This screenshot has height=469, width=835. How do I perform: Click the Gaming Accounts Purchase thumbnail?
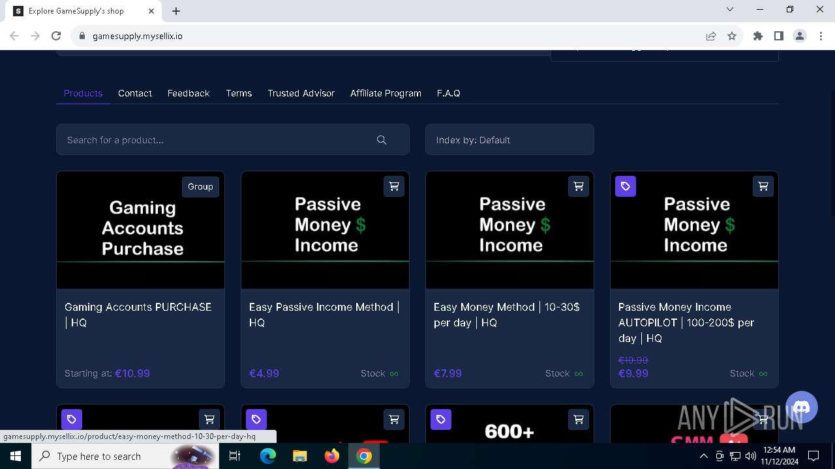[141, 230]
